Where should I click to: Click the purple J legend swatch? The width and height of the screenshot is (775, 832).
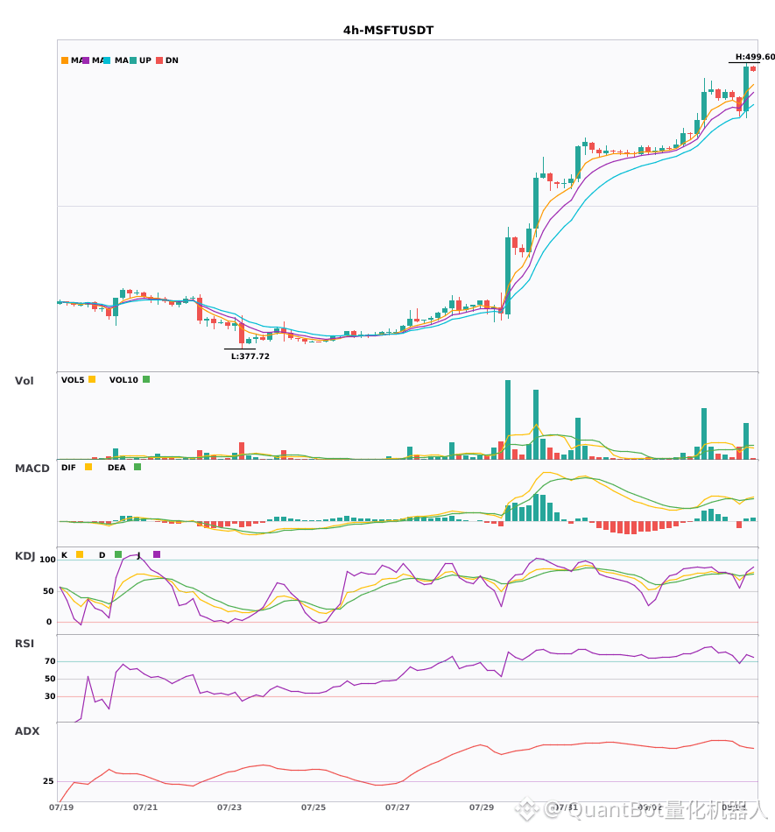(x=157, y=554)
